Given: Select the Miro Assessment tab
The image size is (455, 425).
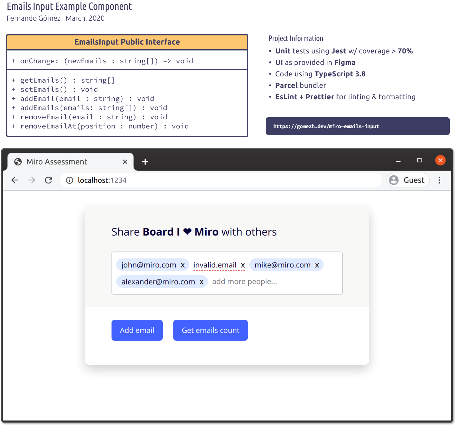Looking at the screenshot, I should [62, 162].
